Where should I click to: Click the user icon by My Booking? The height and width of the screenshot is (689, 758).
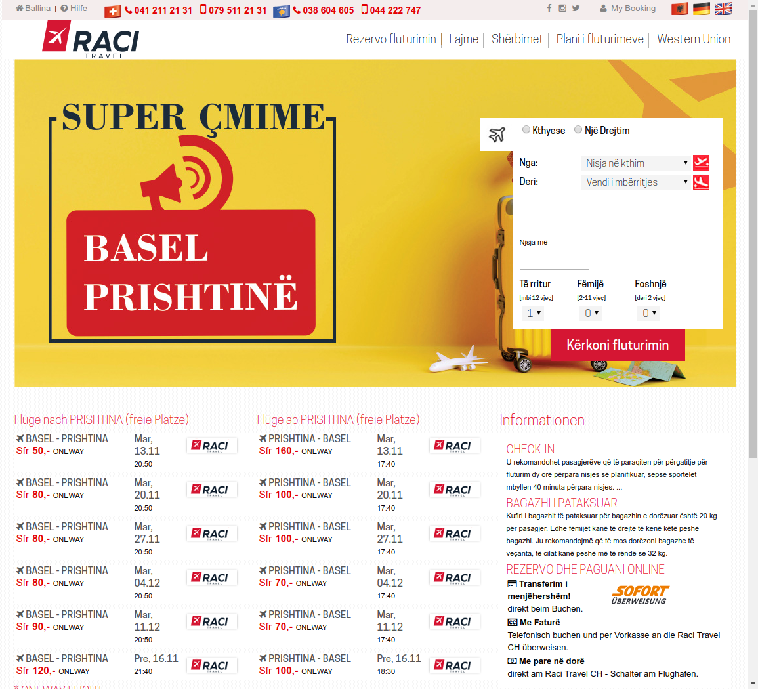pyautogui.click(x=603, y=9)
